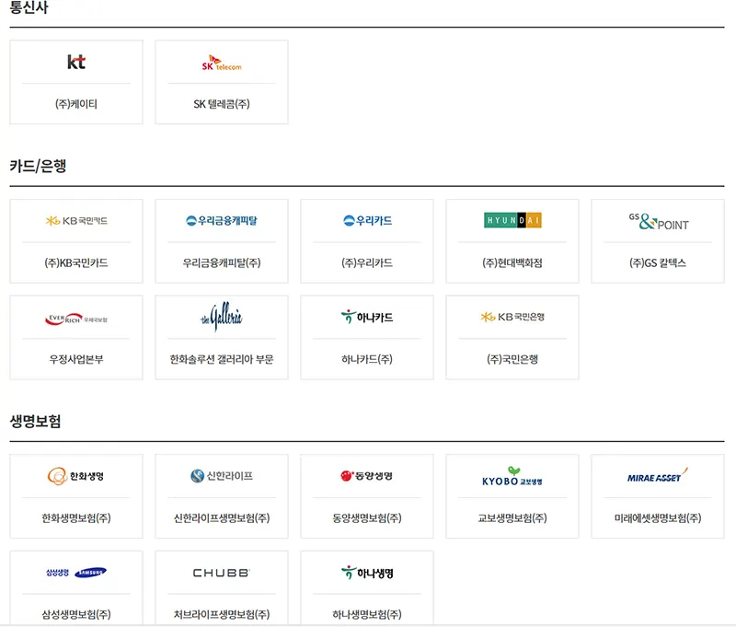Click the KB국민은행 logo
736x627 pixels.
tap(512, 317)
